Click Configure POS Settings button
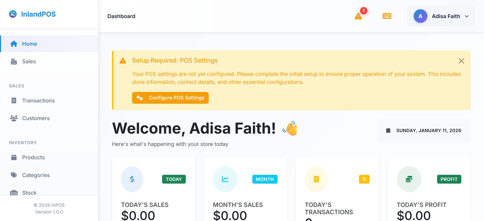The width and height of the screenshot is (484, 221). (x=170, y=98)
